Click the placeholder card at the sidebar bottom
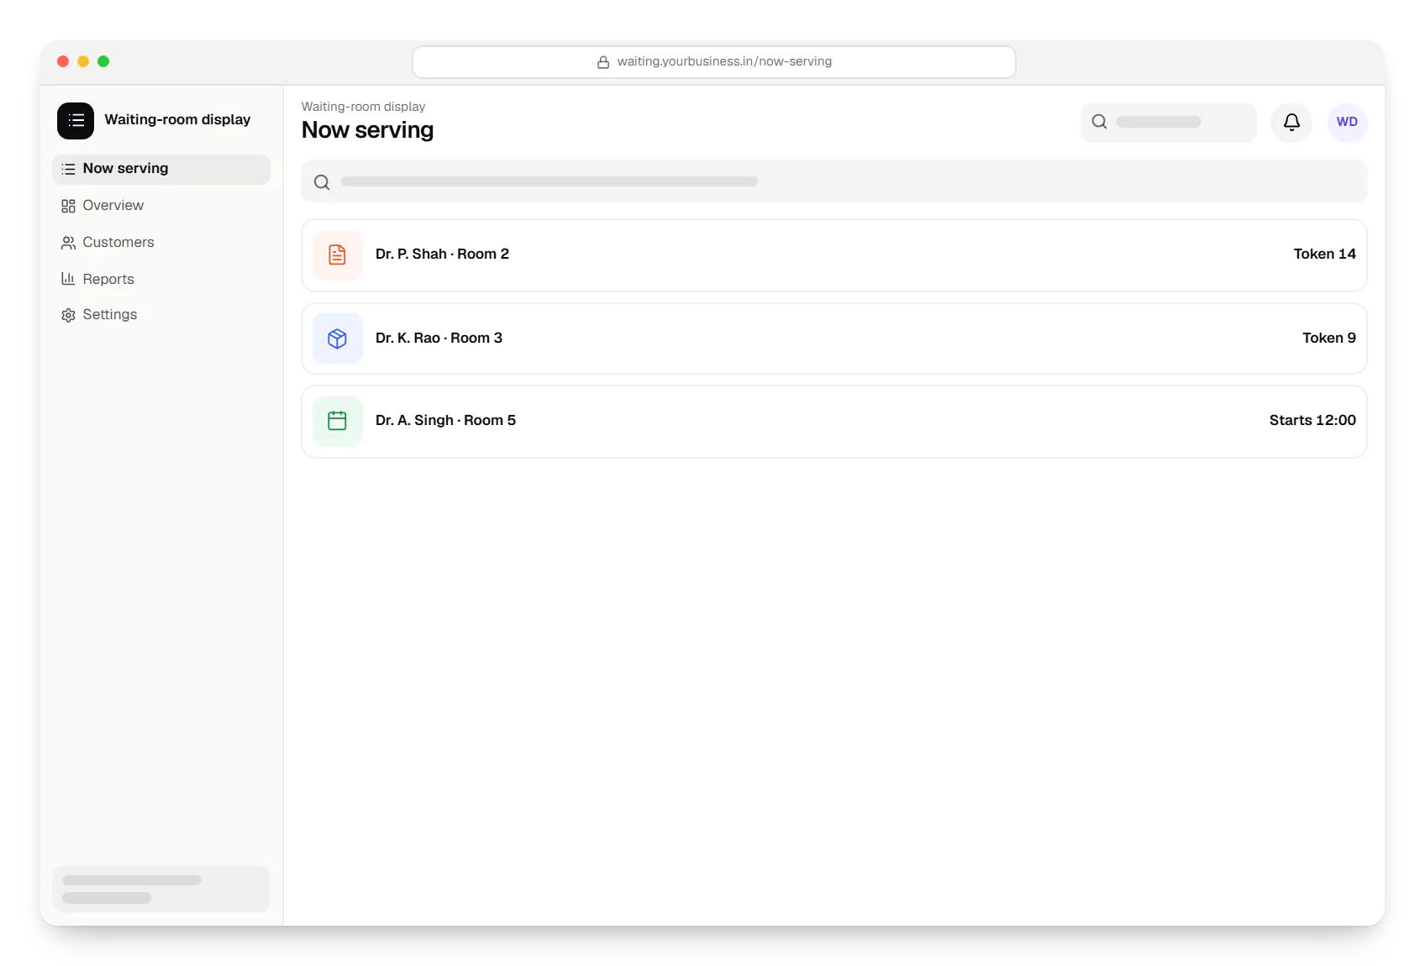This screenshot has width=1425, height=966. (161, 890)
